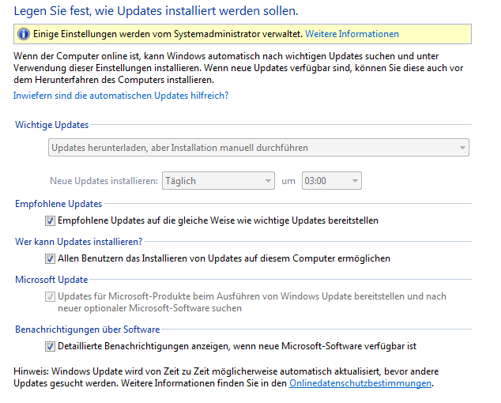Click the 'Neue Updates installieren:' label

point(104,181)
